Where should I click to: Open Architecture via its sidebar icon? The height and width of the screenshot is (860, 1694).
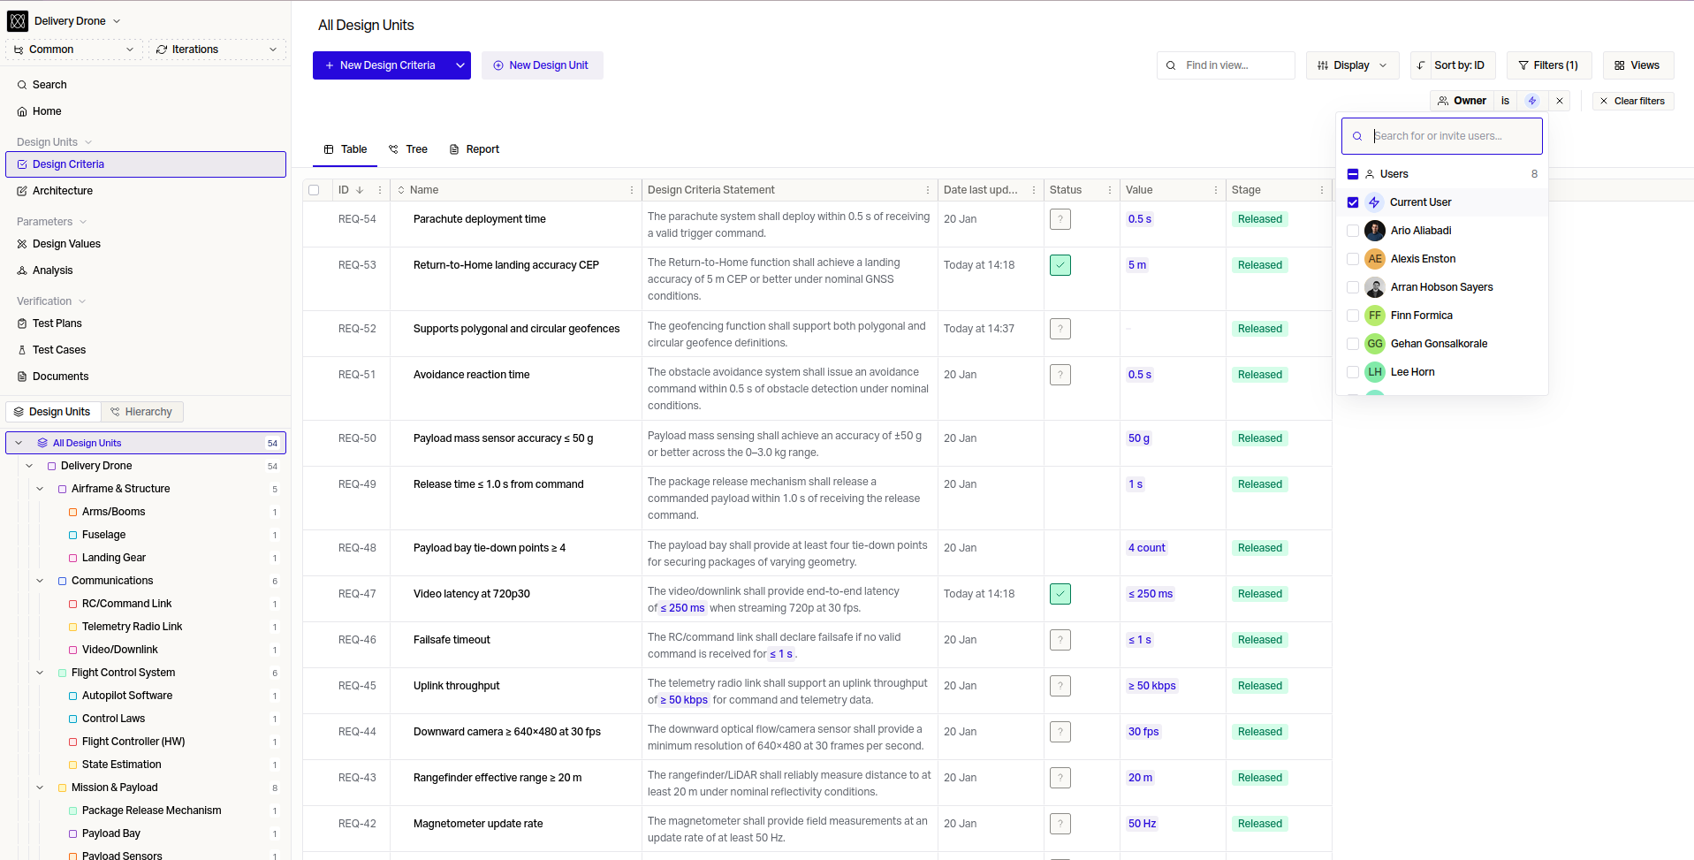22,191
